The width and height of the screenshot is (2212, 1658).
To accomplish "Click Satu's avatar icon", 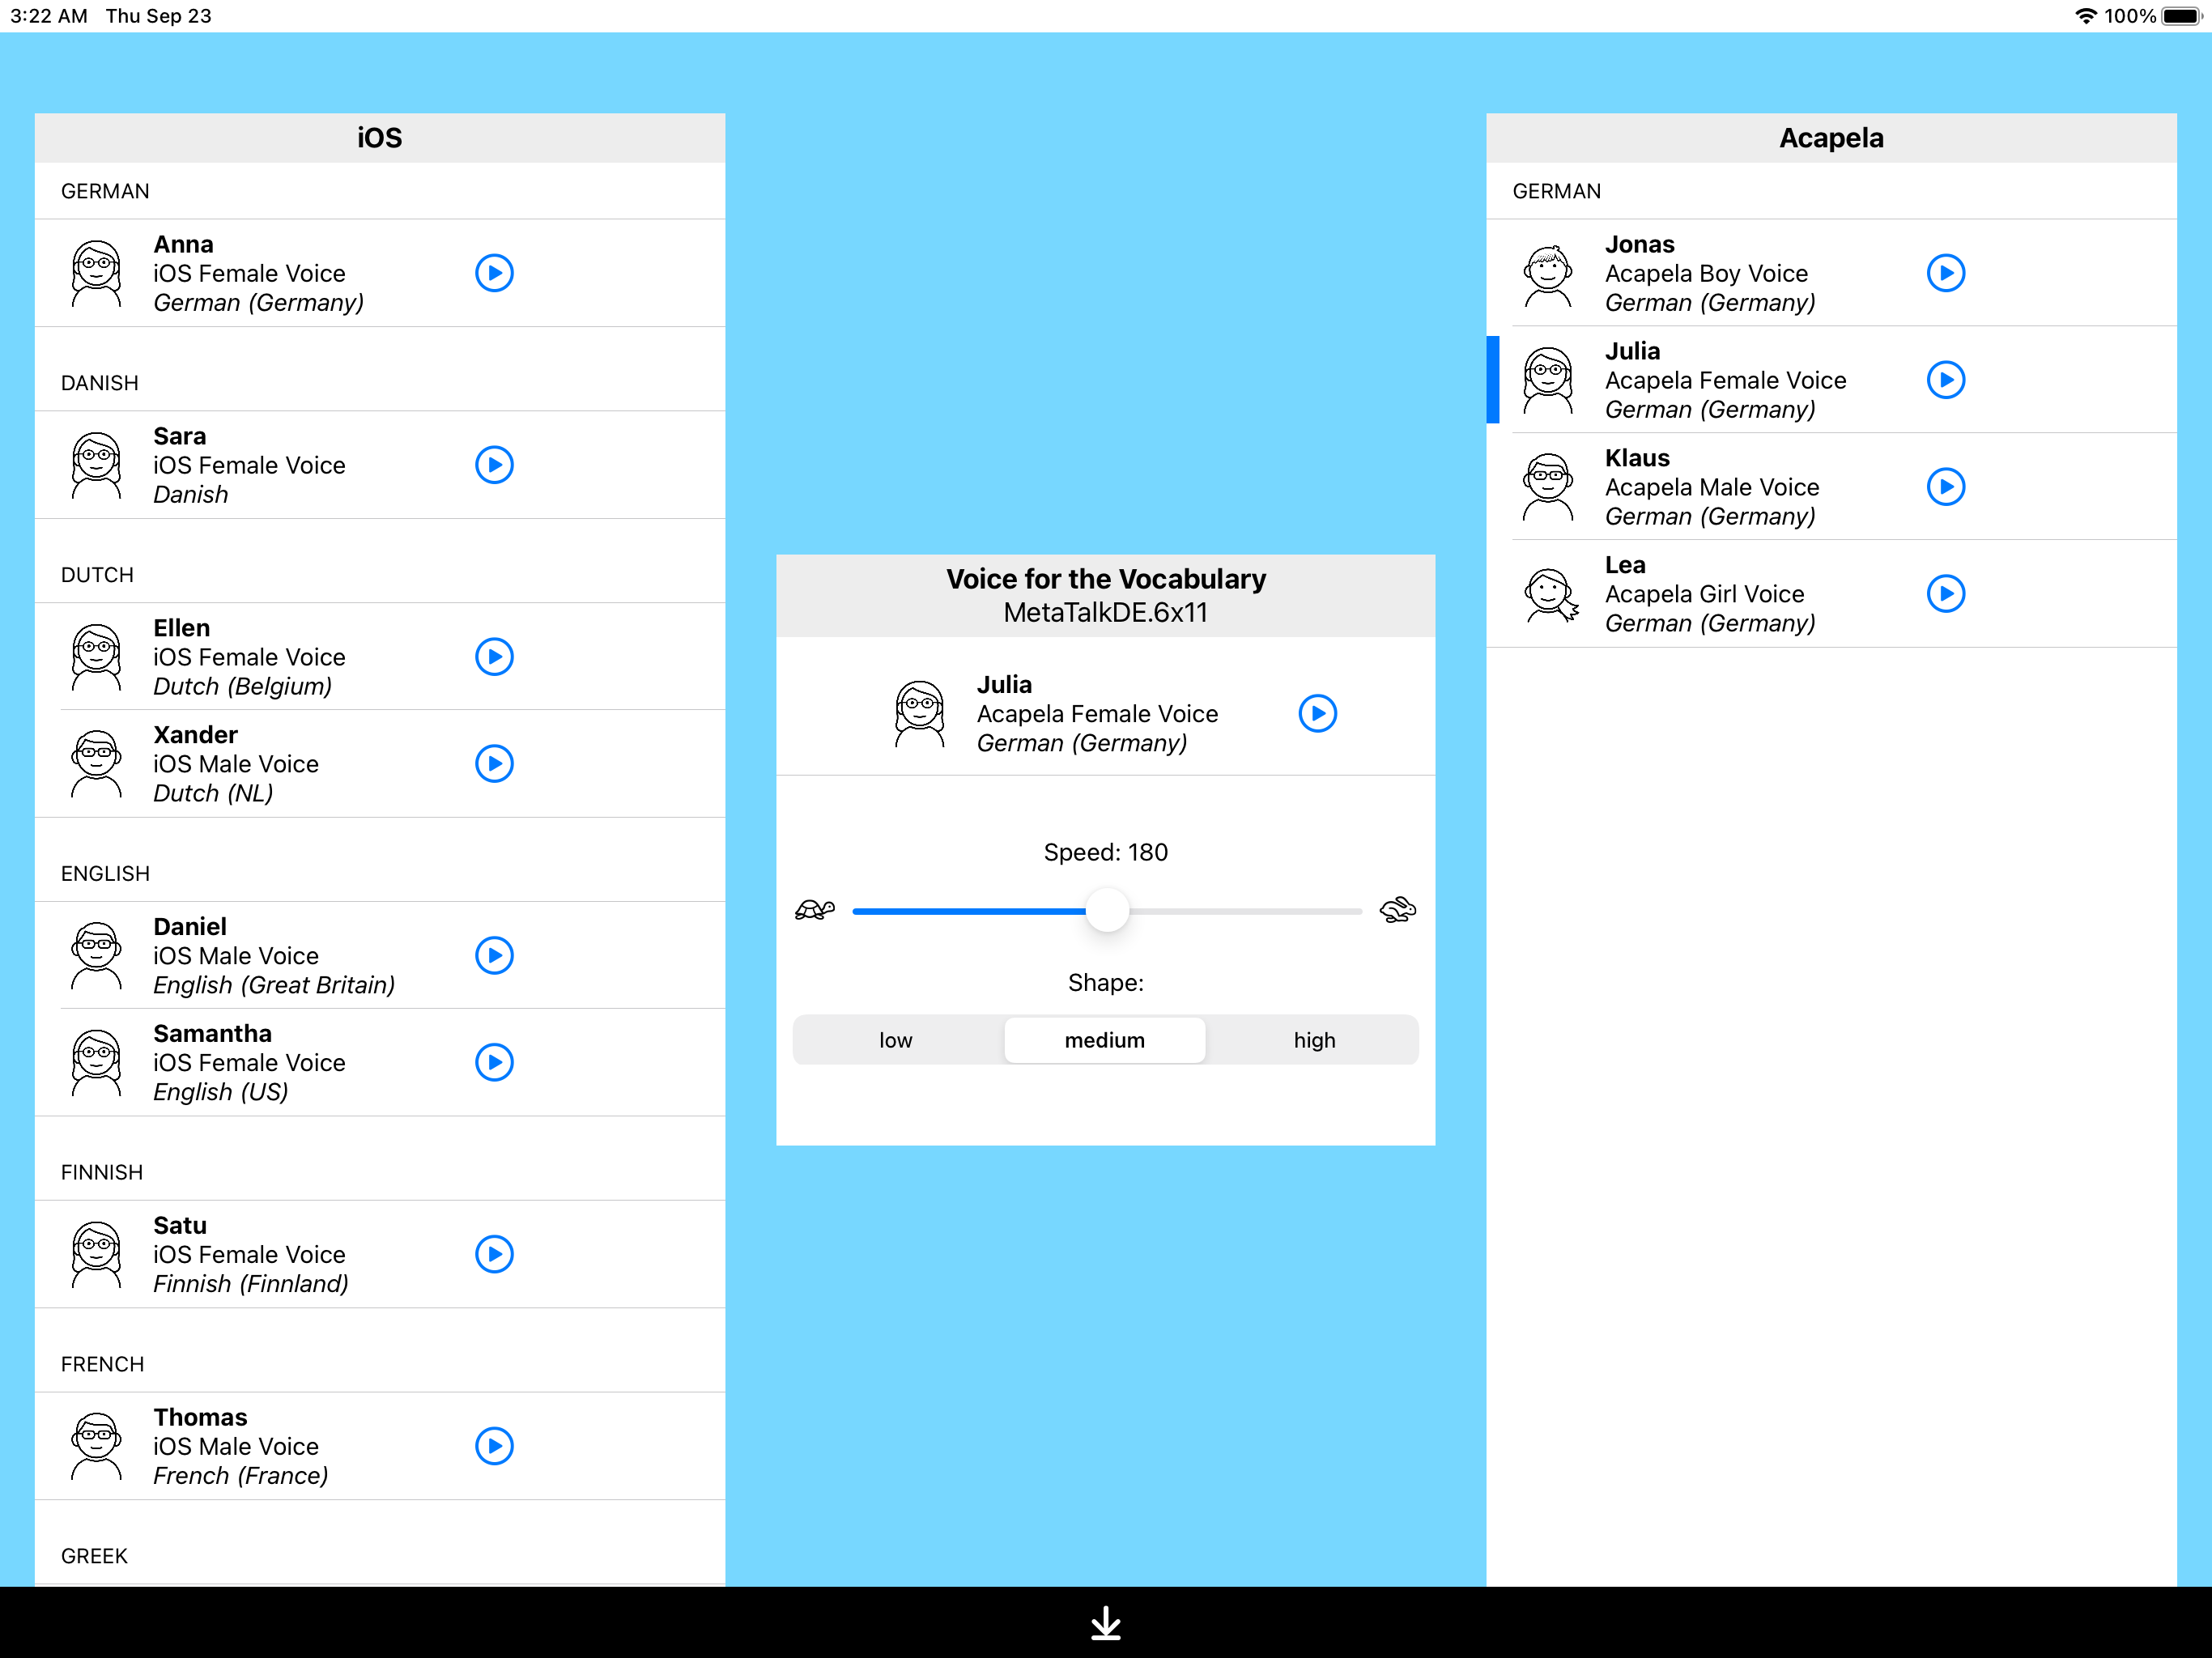I will click(97, 1254).
